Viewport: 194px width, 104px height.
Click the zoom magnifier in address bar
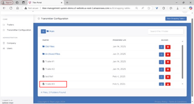point(136,8)
